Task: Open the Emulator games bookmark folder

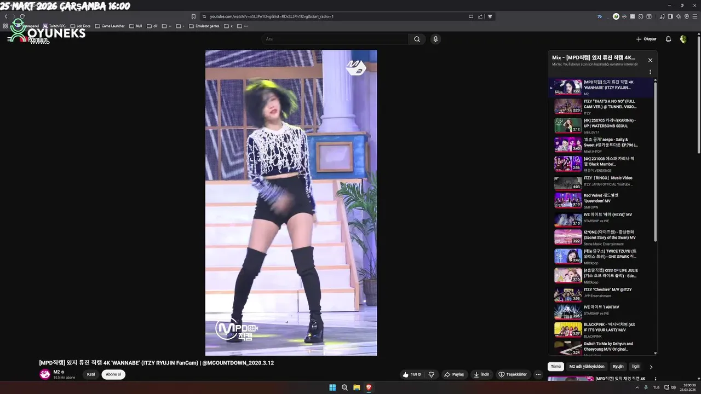Action: click(x=204, y=26)
